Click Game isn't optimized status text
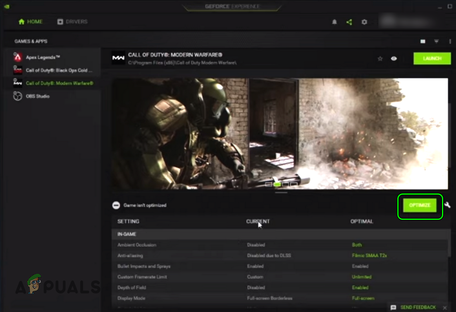Viewport: 456px width, 312px height. [145, 205]
